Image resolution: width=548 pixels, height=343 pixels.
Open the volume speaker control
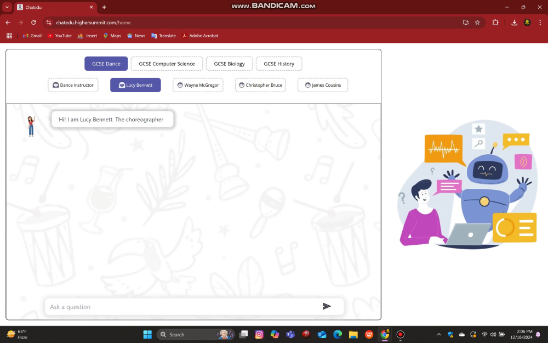point(493,335)
